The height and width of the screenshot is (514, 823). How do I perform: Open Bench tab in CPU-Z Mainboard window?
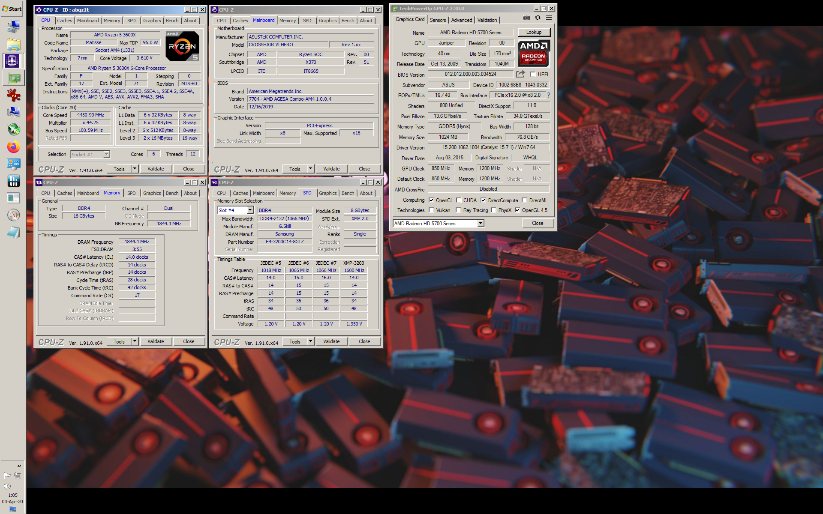point(348,21)
